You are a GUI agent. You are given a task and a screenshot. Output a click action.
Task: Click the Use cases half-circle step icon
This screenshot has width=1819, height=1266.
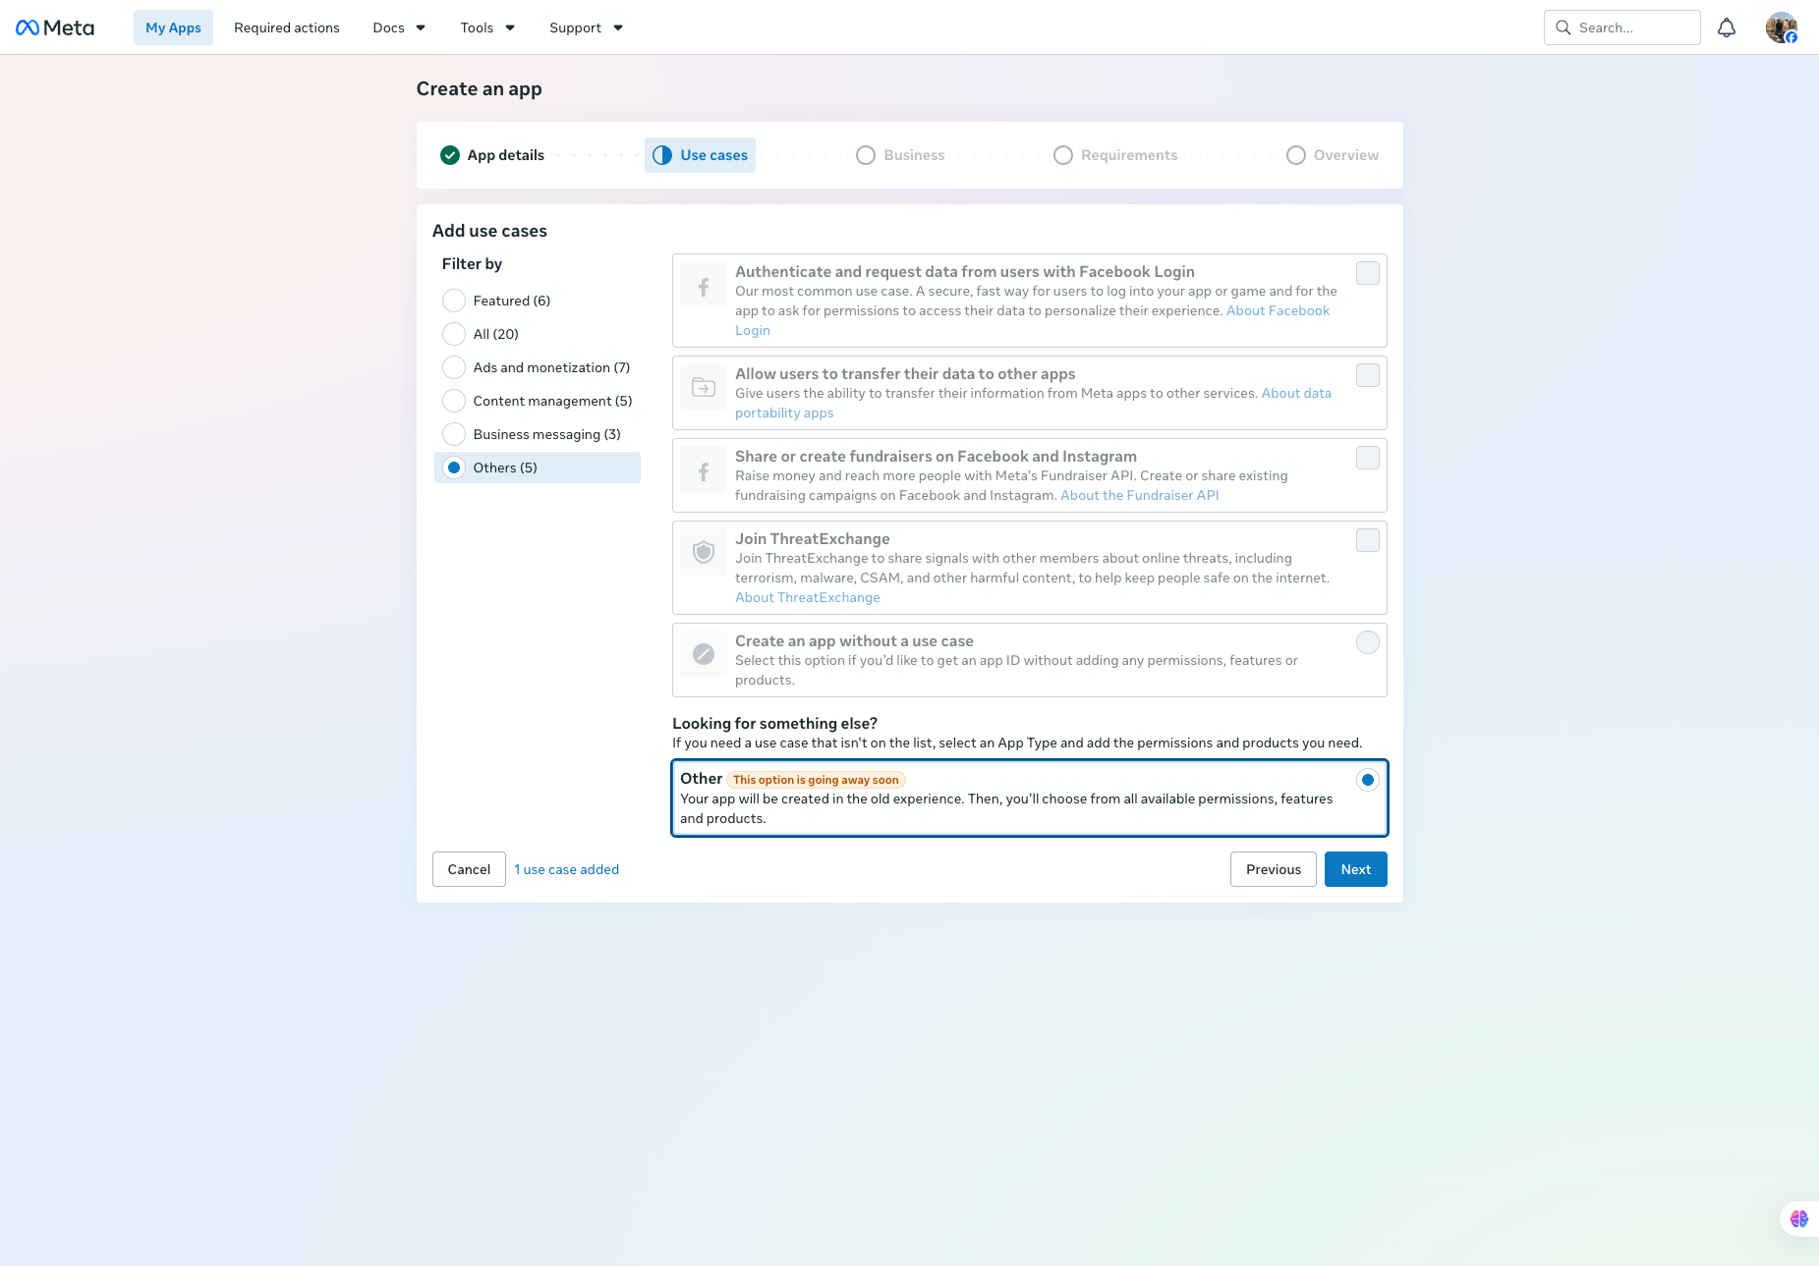[x=662, y=155]
